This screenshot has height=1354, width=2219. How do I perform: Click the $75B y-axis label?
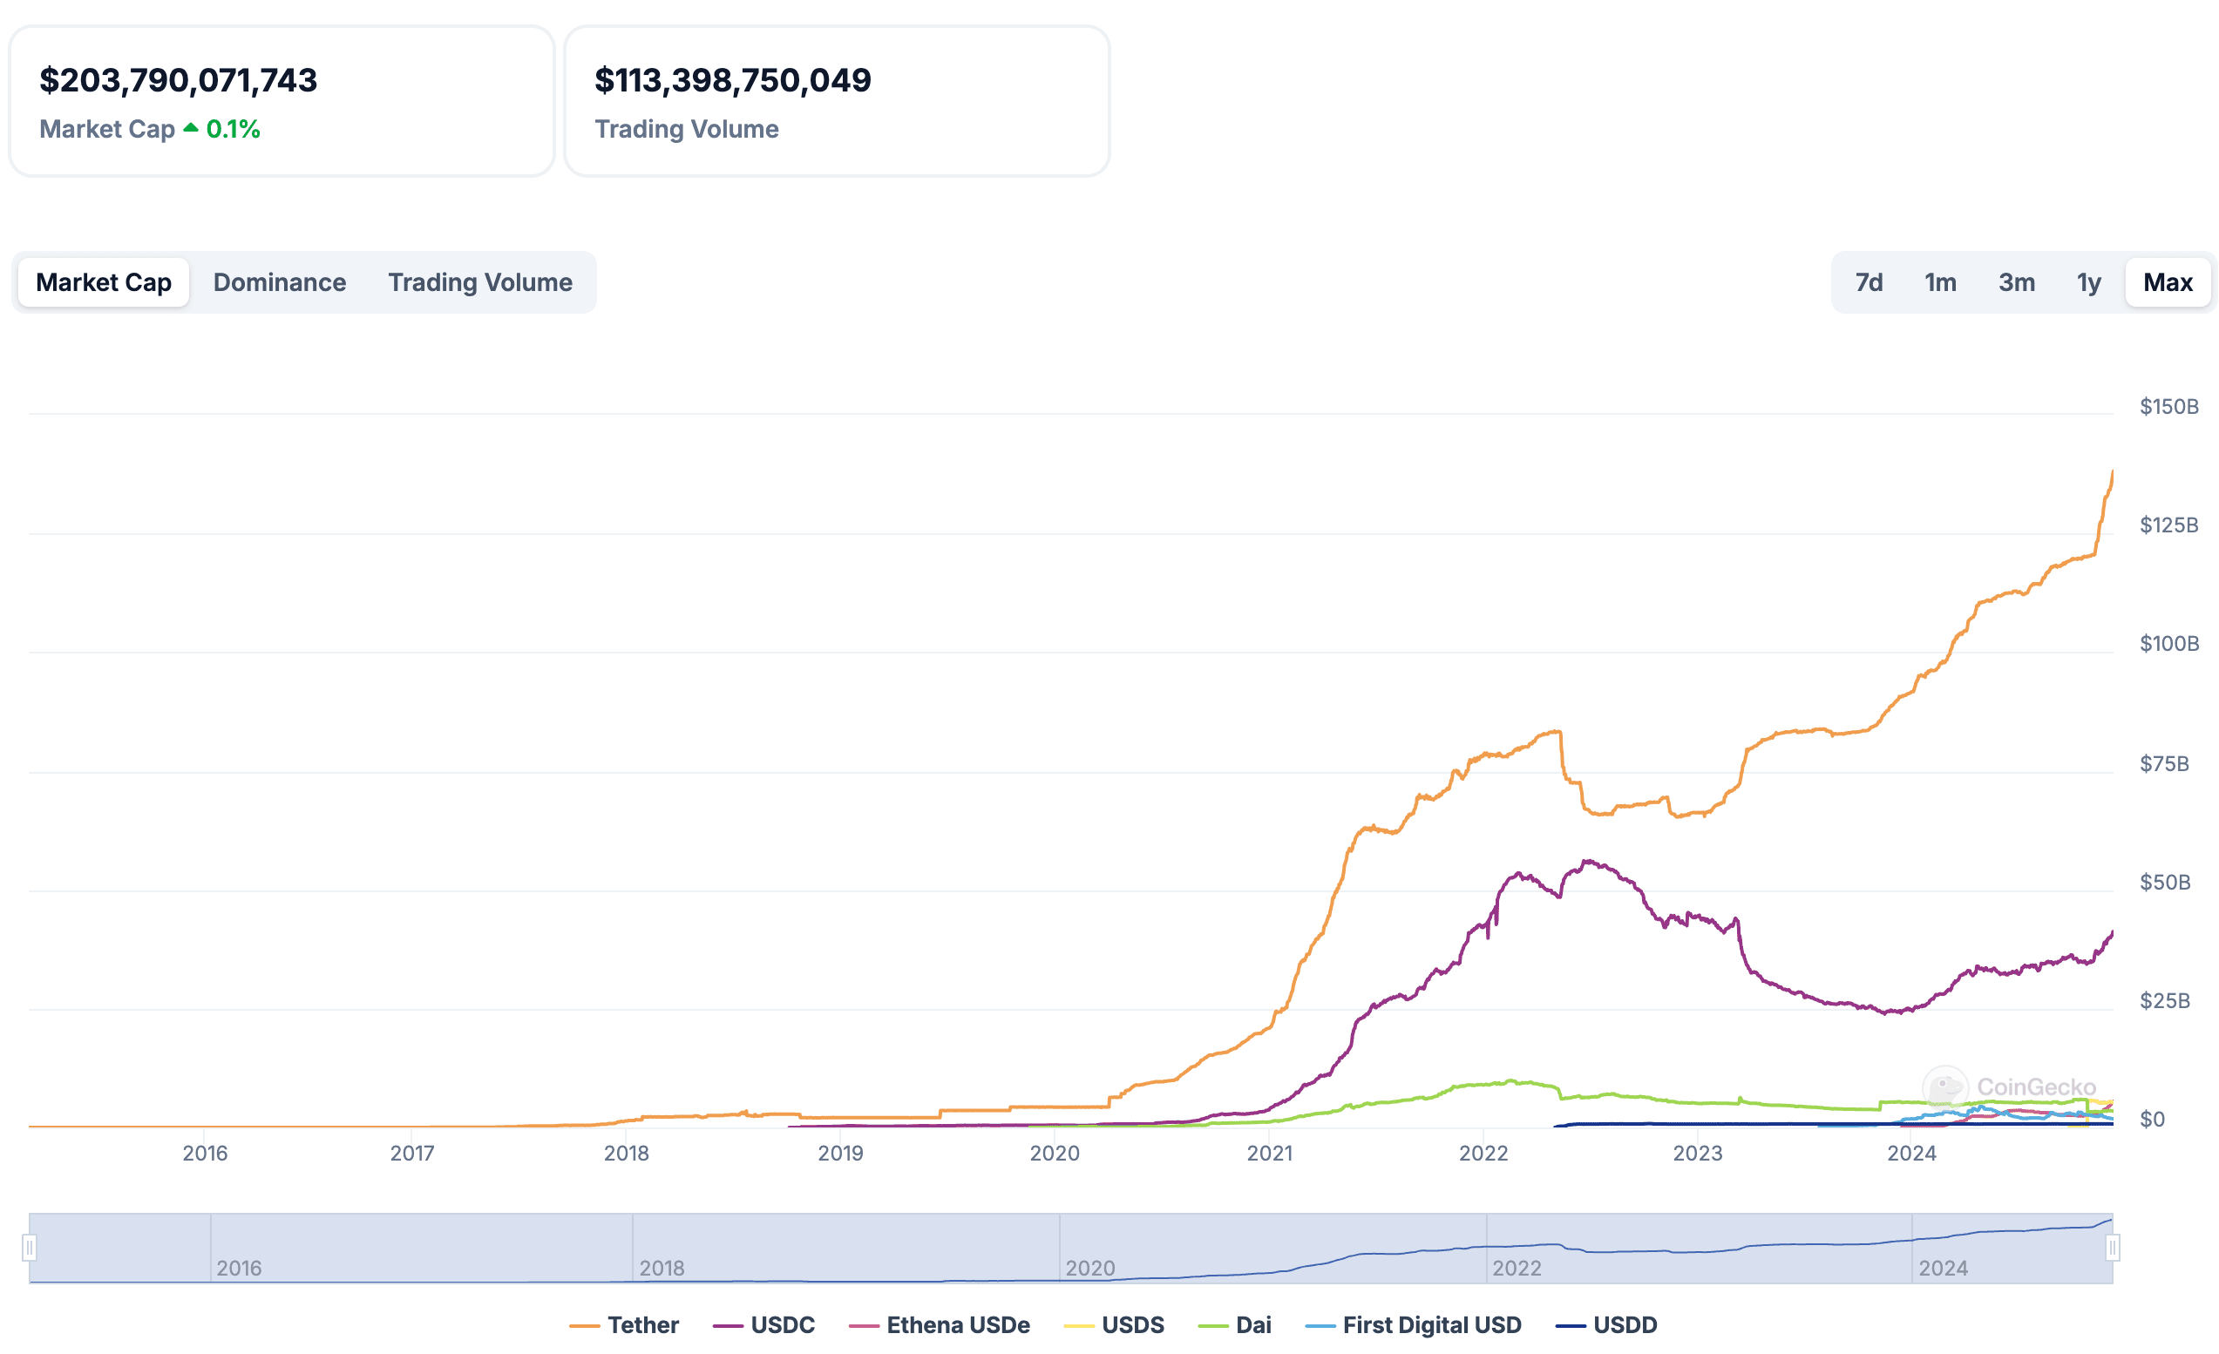[2164, 764]
